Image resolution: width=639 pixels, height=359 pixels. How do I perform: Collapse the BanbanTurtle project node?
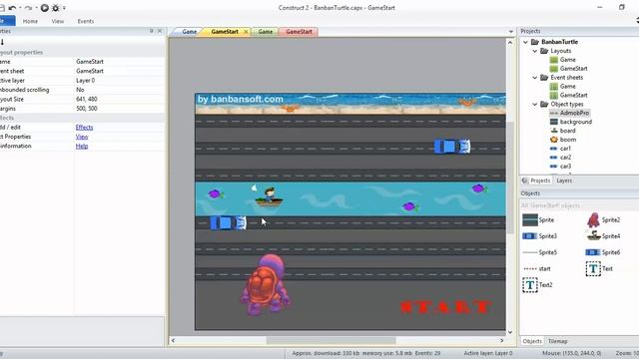pos(526,42)
